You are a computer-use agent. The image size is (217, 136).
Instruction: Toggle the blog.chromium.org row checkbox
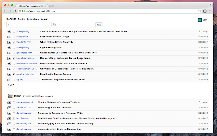14,58
